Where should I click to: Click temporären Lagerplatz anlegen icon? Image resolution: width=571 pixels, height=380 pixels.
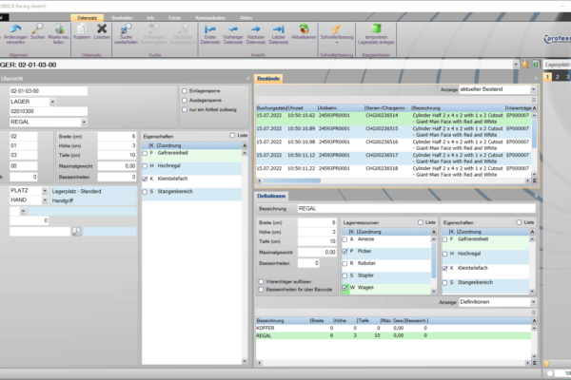coord(376,28)
